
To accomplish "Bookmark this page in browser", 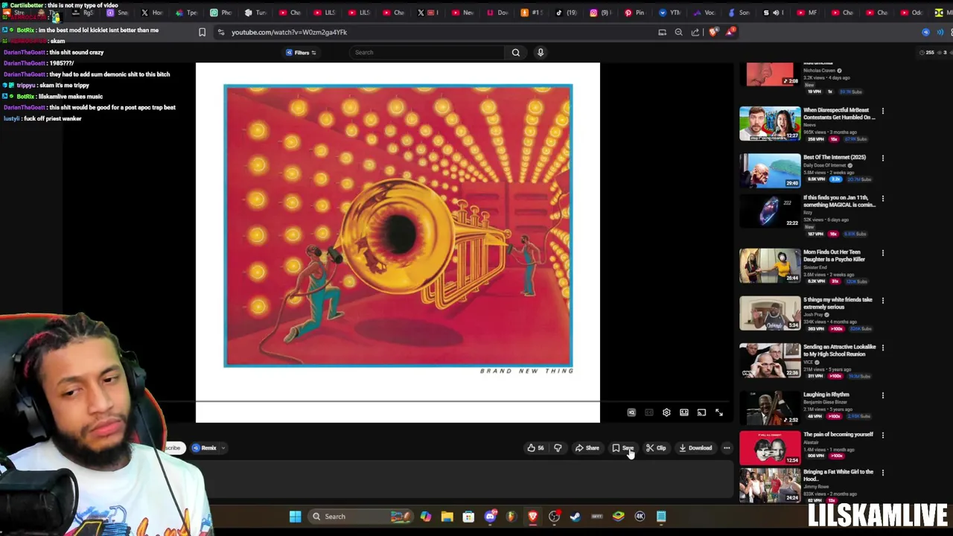I will pyautogui.click(x=202, y=32).
